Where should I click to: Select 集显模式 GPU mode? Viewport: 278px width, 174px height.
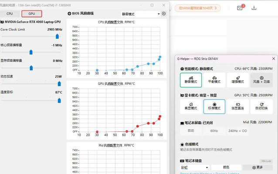(191, 107)
